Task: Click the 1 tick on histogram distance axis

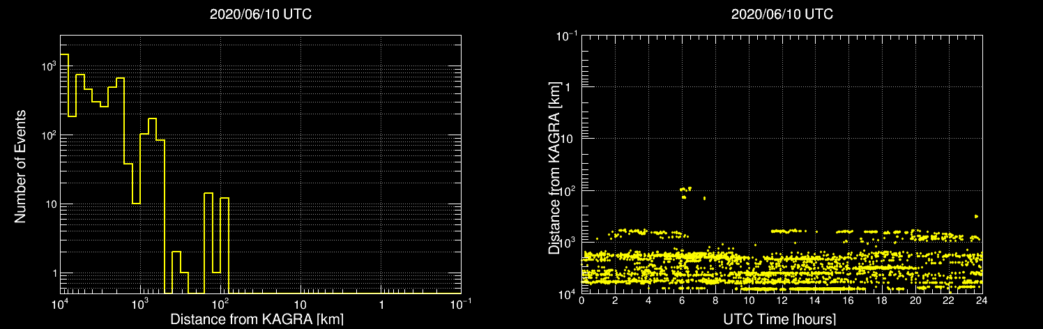Action: (381, 305)
